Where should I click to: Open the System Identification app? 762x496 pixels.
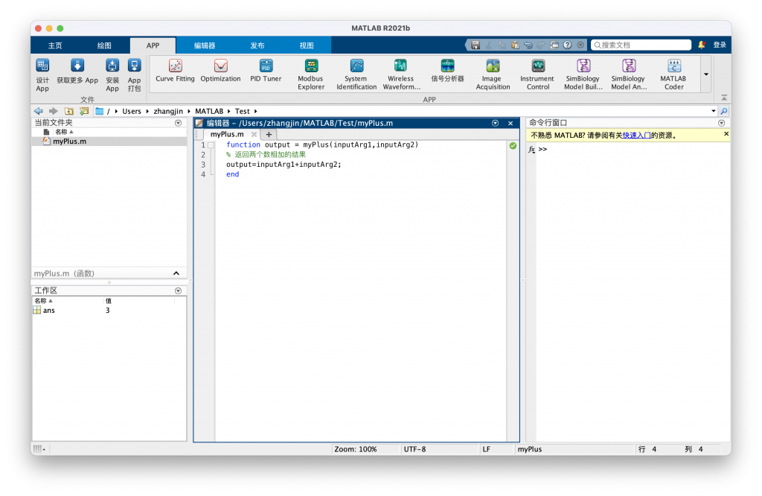click(x=356, y=75)
